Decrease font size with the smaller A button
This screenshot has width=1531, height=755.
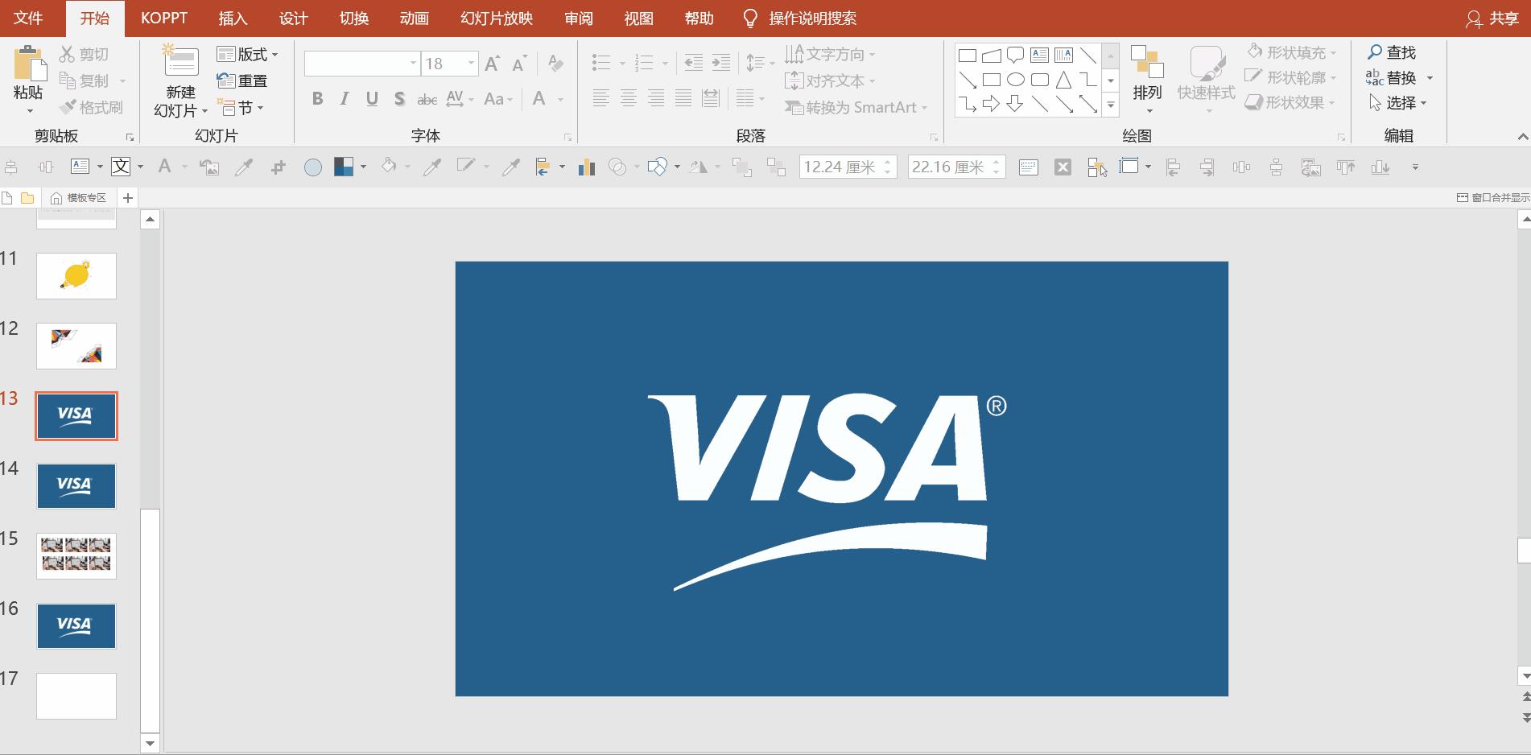(x=519, y=64)
